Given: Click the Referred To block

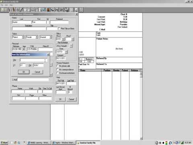Looking at the screenshot, I should (119, 66).
